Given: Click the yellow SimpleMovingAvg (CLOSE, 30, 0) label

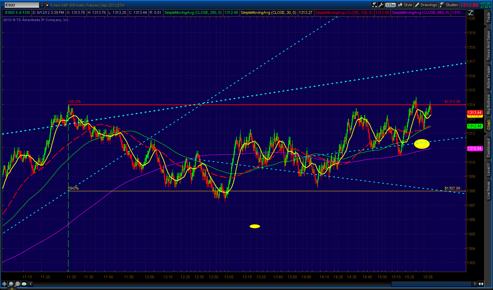Looking at the screenshot, I should pos(269,12).
